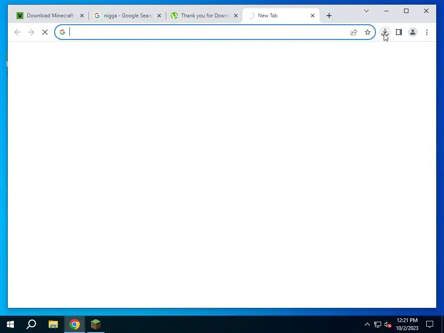Close the Google Search tab
444x333 pixels.
(159, 16)
